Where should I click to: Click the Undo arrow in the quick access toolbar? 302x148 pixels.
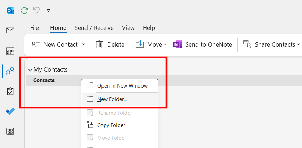(36, 10)
